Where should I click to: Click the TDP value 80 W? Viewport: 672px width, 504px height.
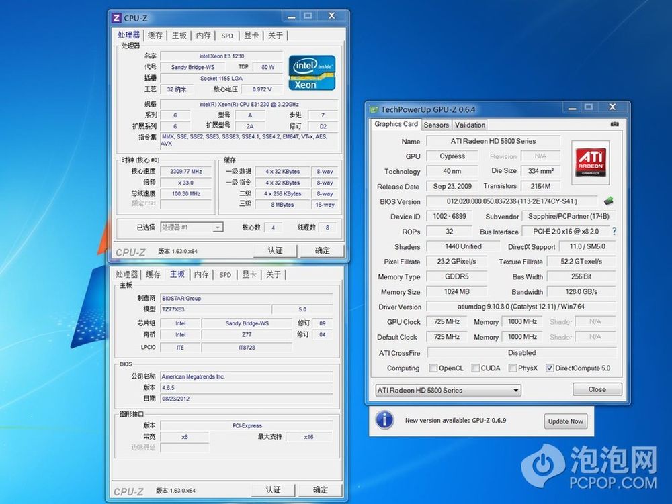[x=268, y=67]
